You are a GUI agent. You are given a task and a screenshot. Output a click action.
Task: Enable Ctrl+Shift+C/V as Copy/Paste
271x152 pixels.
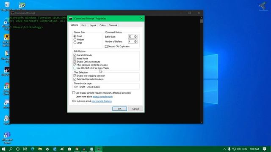pos(75,68)
